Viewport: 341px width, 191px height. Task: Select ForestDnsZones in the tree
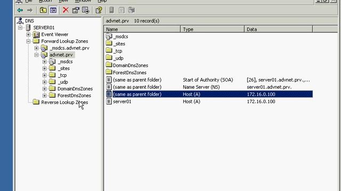tap(74, 95)
